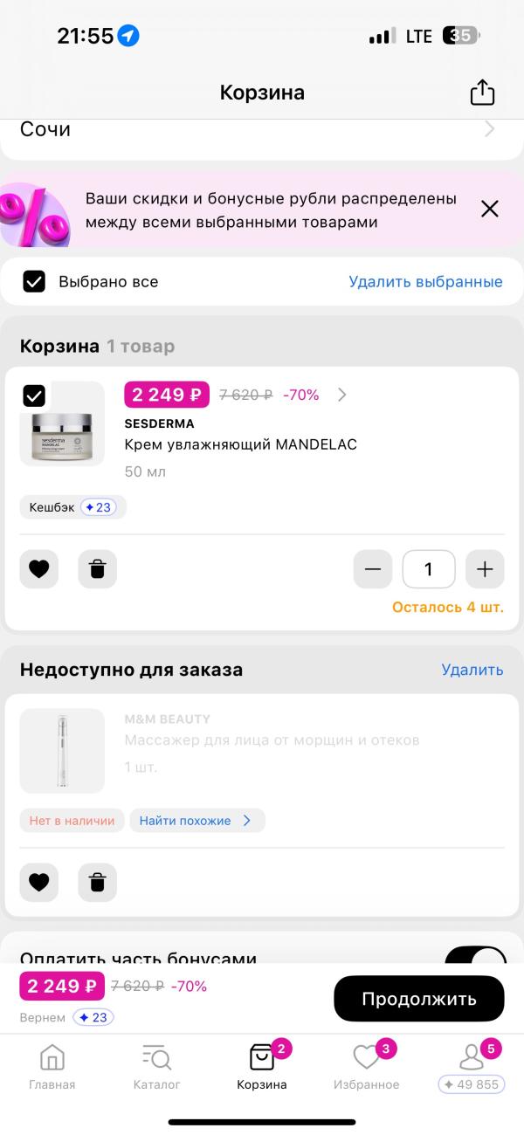The image size is (524, 1135).
Task: Open the share icon at top right
Action: tap(482, 92)
